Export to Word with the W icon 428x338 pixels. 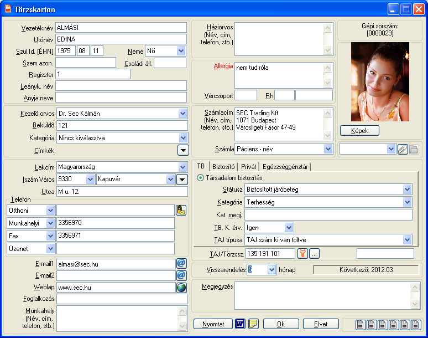point(240,324)
